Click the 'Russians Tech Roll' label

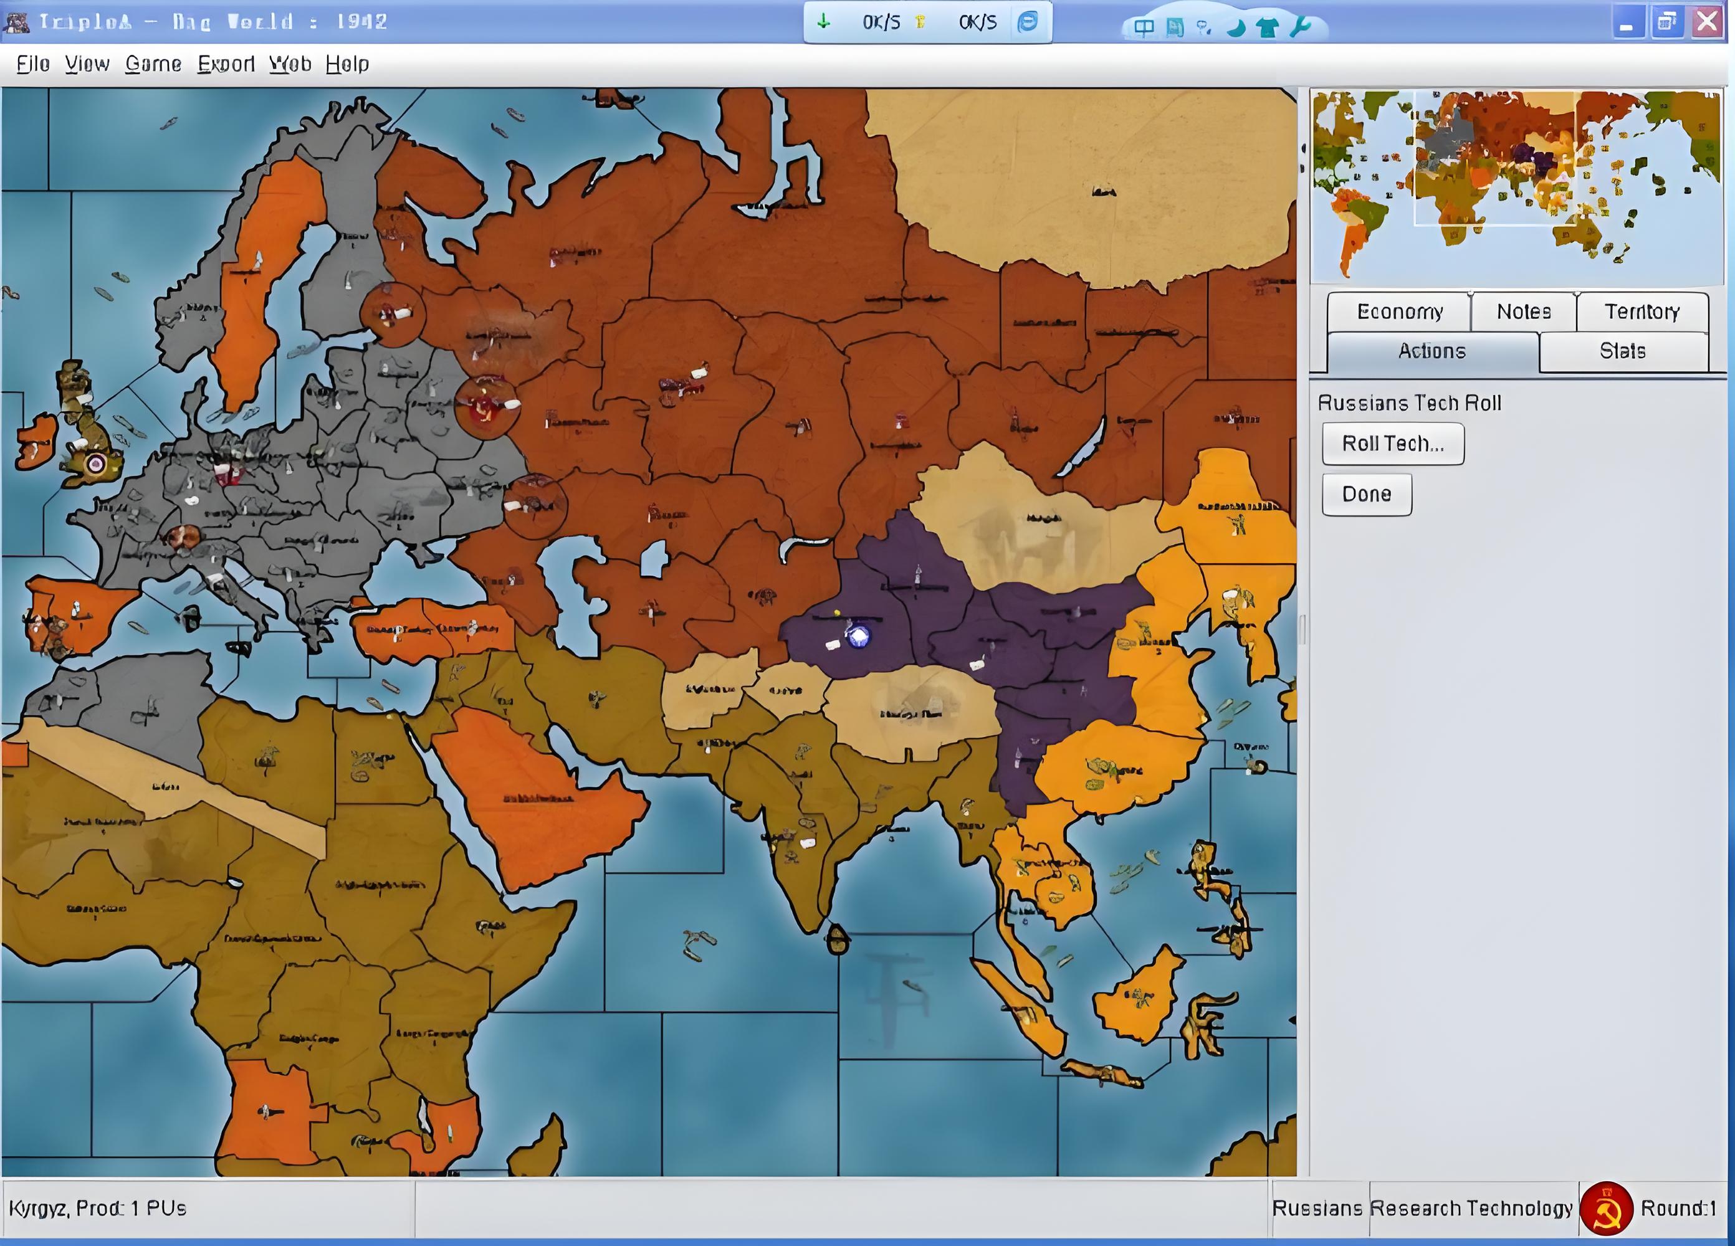(1409, 403)
